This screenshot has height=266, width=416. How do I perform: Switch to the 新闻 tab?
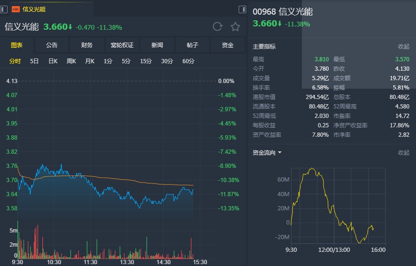(x=157, y=45)
